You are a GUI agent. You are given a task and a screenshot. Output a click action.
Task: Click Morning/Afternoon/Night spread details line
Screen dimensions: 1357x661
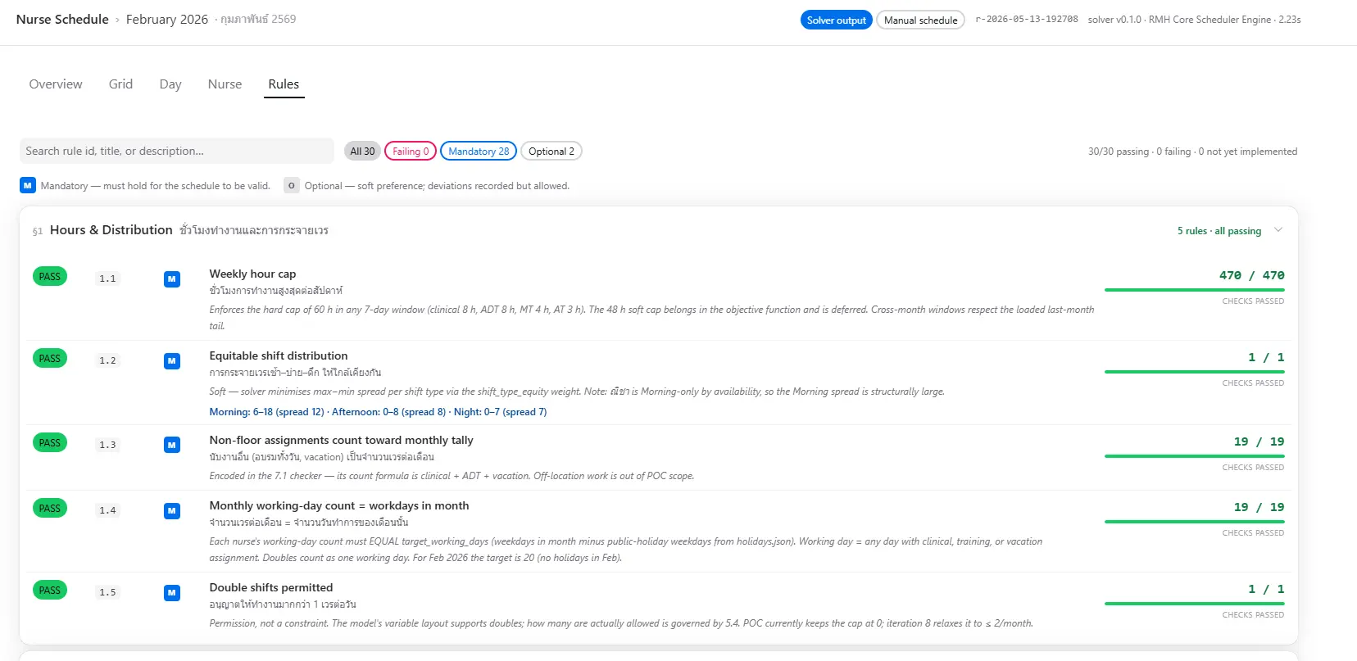pyautogui.click(x=378, y=412)
